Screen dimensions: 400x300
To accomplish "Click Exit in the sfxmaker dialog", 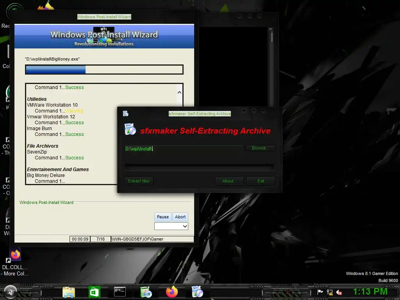I will point(261,181).
